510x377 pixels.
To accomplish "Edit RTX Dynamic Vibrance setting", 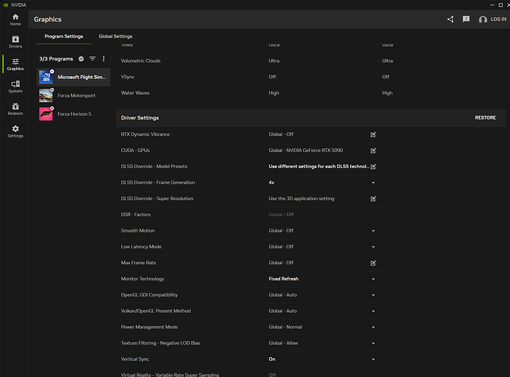I will [x=373, y=134].
